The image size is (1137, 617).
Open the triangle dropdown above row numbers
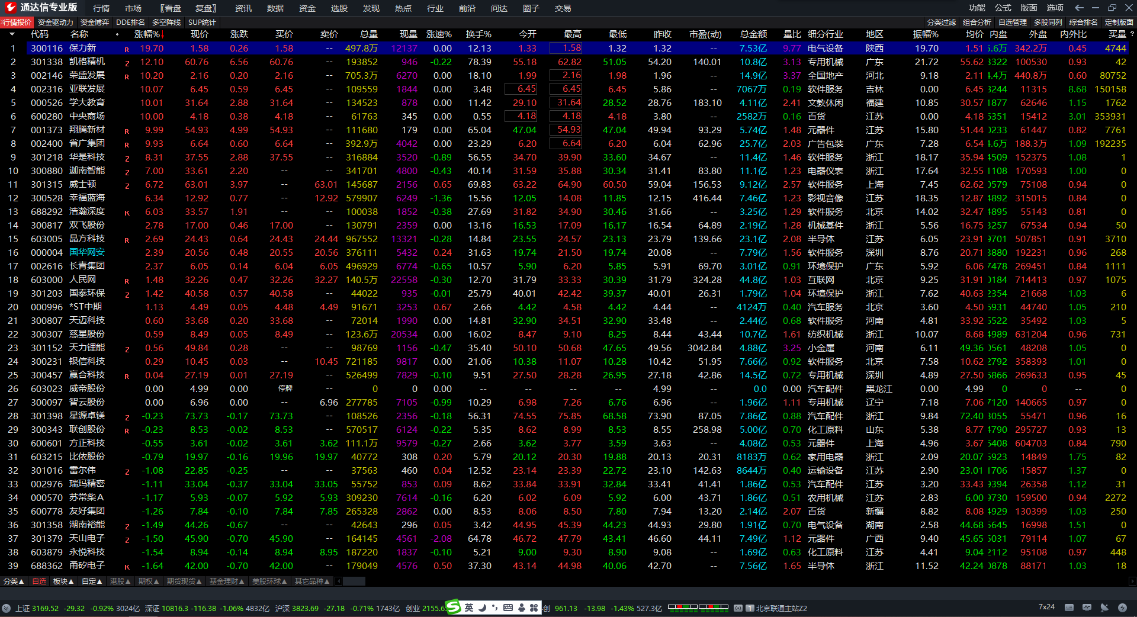click(12, 34)
